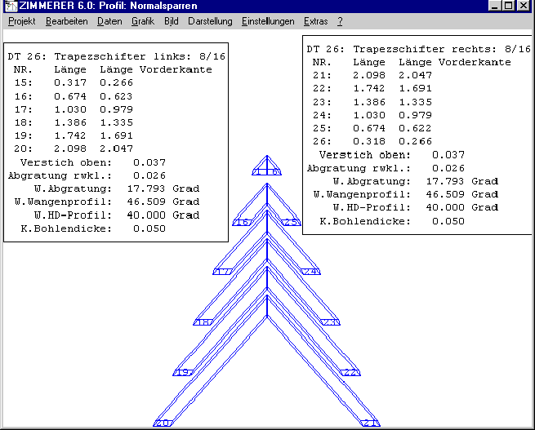Select rafter number 16 in the drawing
Viewport: 535px width, 430px height.
tap(242, 222)
